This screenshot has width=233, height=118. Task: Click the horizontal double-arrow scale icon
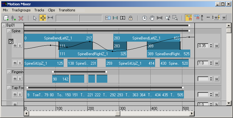pos(208,17)
